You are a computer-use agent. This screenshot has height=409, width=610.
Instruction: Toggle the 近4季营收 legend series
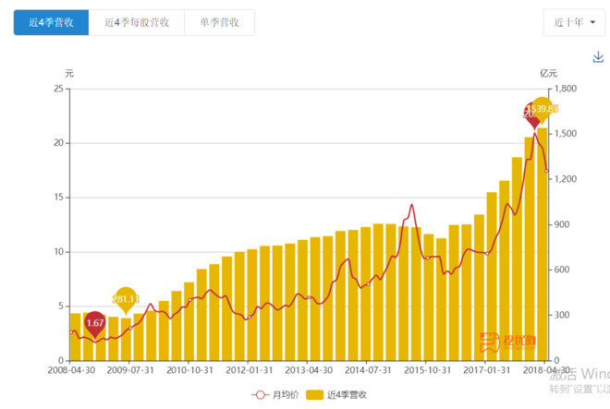click(x=336, y=395)
